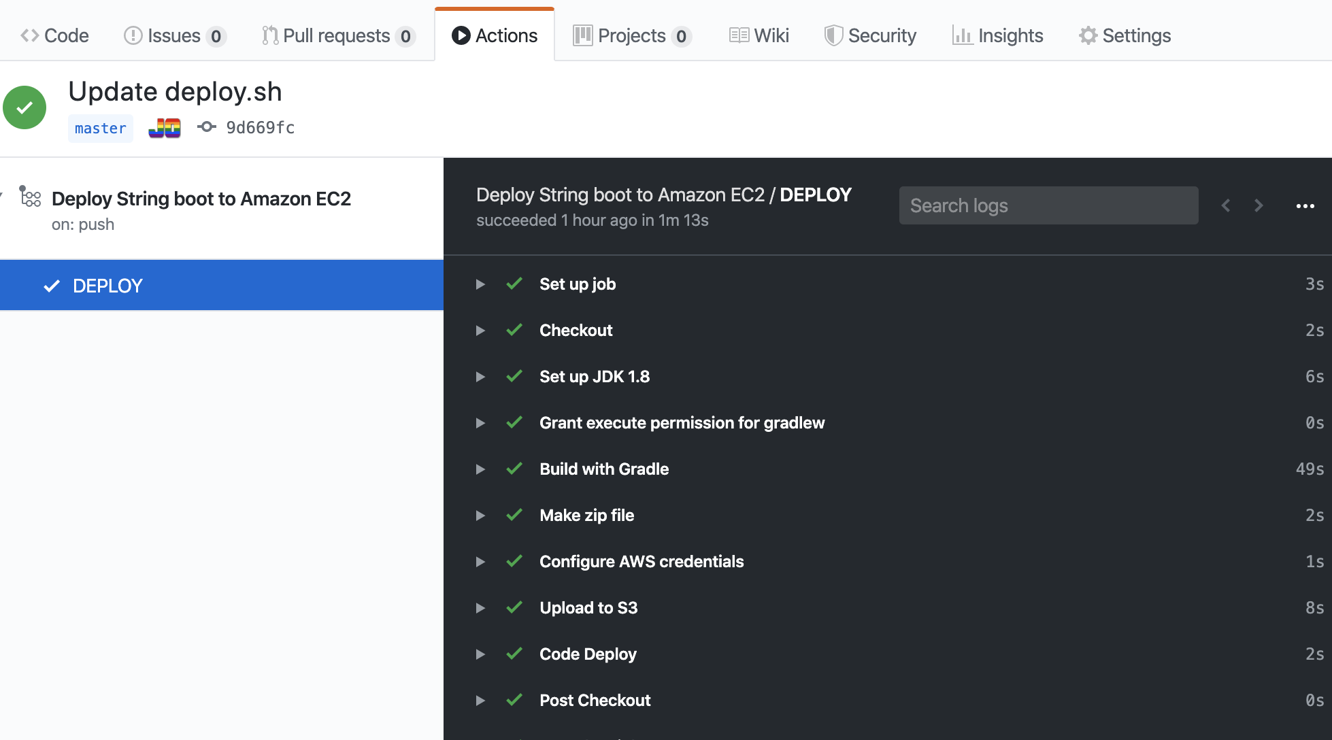Click the workflow icon beside Deploy String boot
The height and width of the screenshot is (740, 1332).
[x=30, y=197]
